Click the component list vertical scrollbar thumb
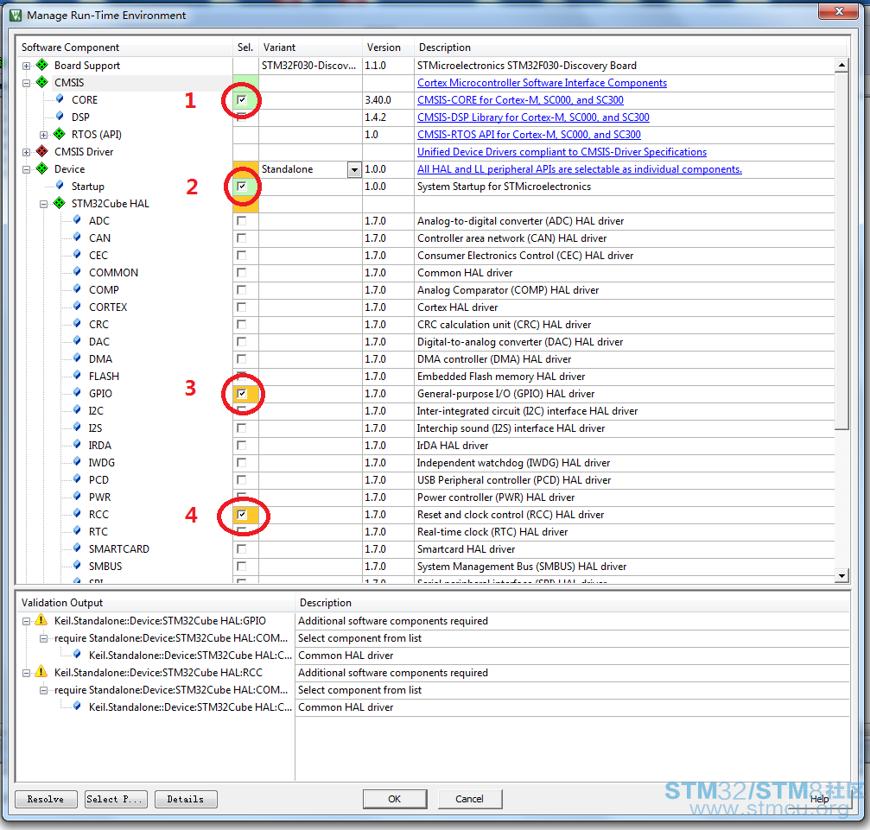 click(x=841, y=250)
